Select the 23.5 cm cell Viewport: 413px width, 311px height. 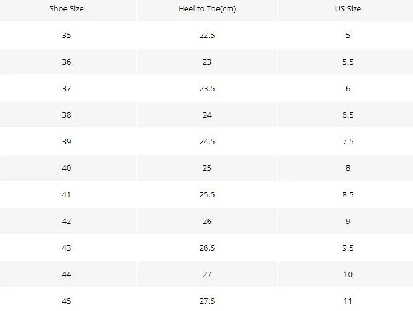point(207,88)
